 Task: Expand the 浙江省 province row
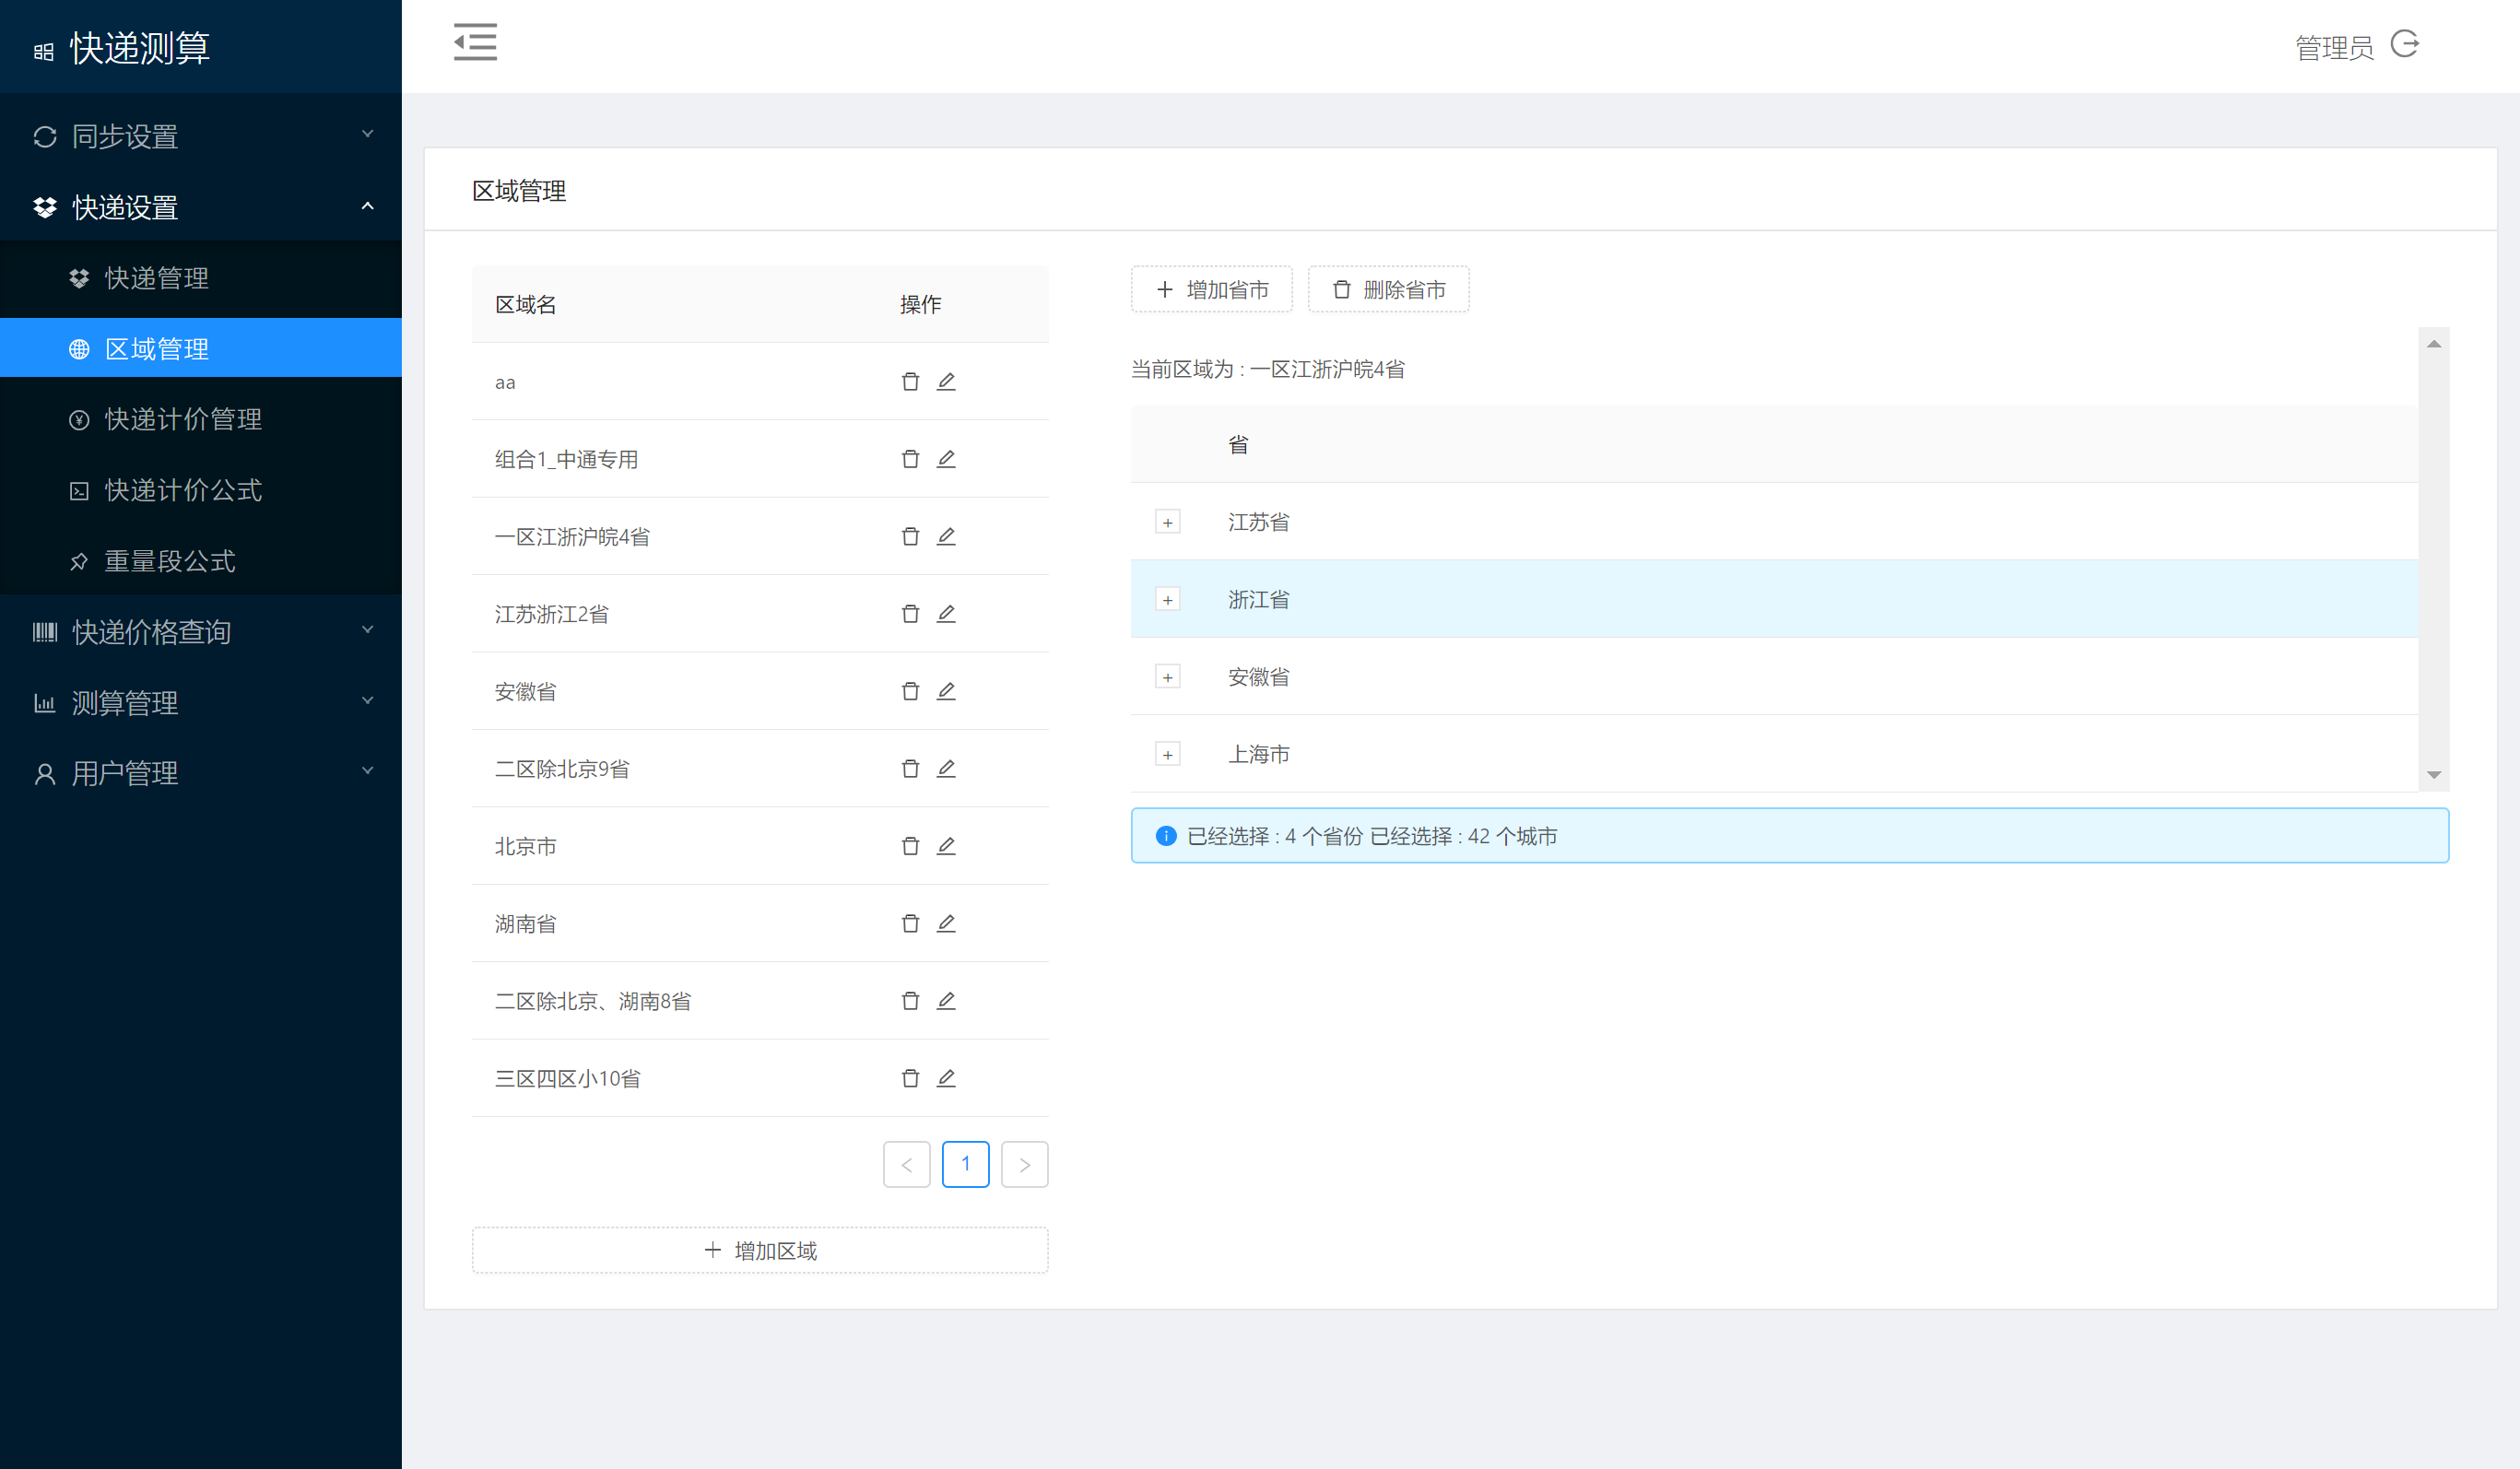point(1167,600)
